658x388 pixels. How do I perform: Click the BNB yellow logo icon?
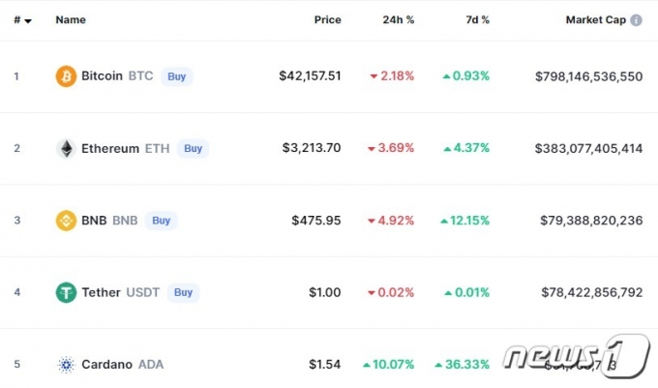[x=66, y=221]
